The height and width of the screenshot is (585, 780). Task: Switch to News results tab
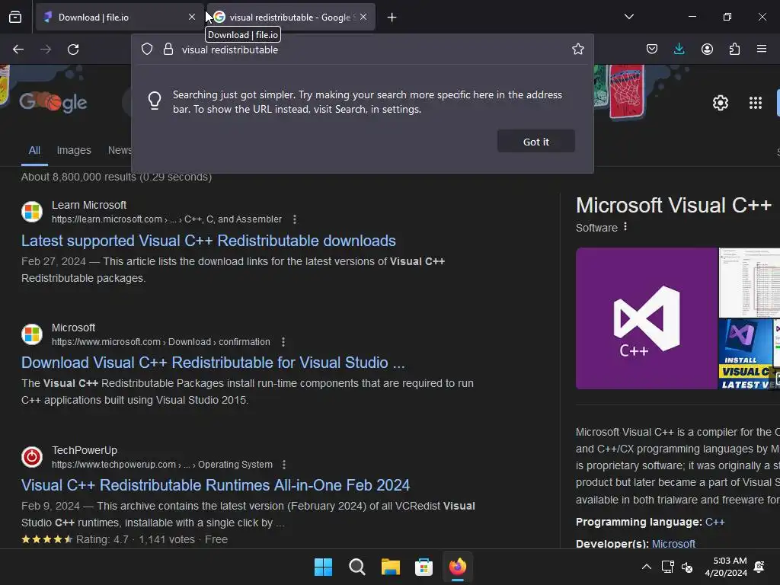click(x=120, y=150)
